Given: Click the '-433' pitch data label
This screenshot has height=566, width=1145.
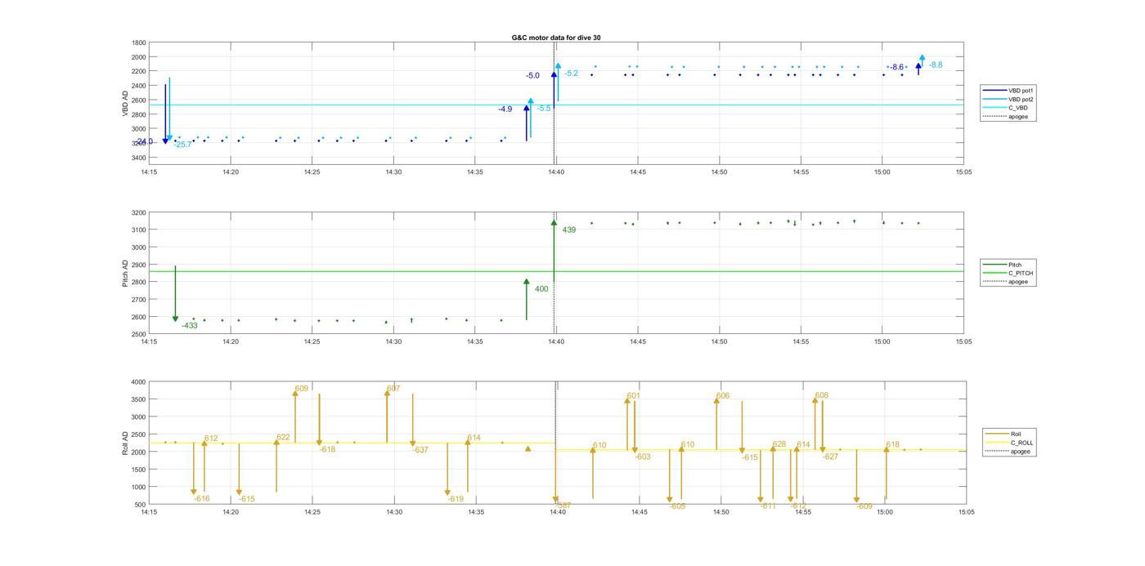Looking at the screenshot, I should click(x=190, y=326).
